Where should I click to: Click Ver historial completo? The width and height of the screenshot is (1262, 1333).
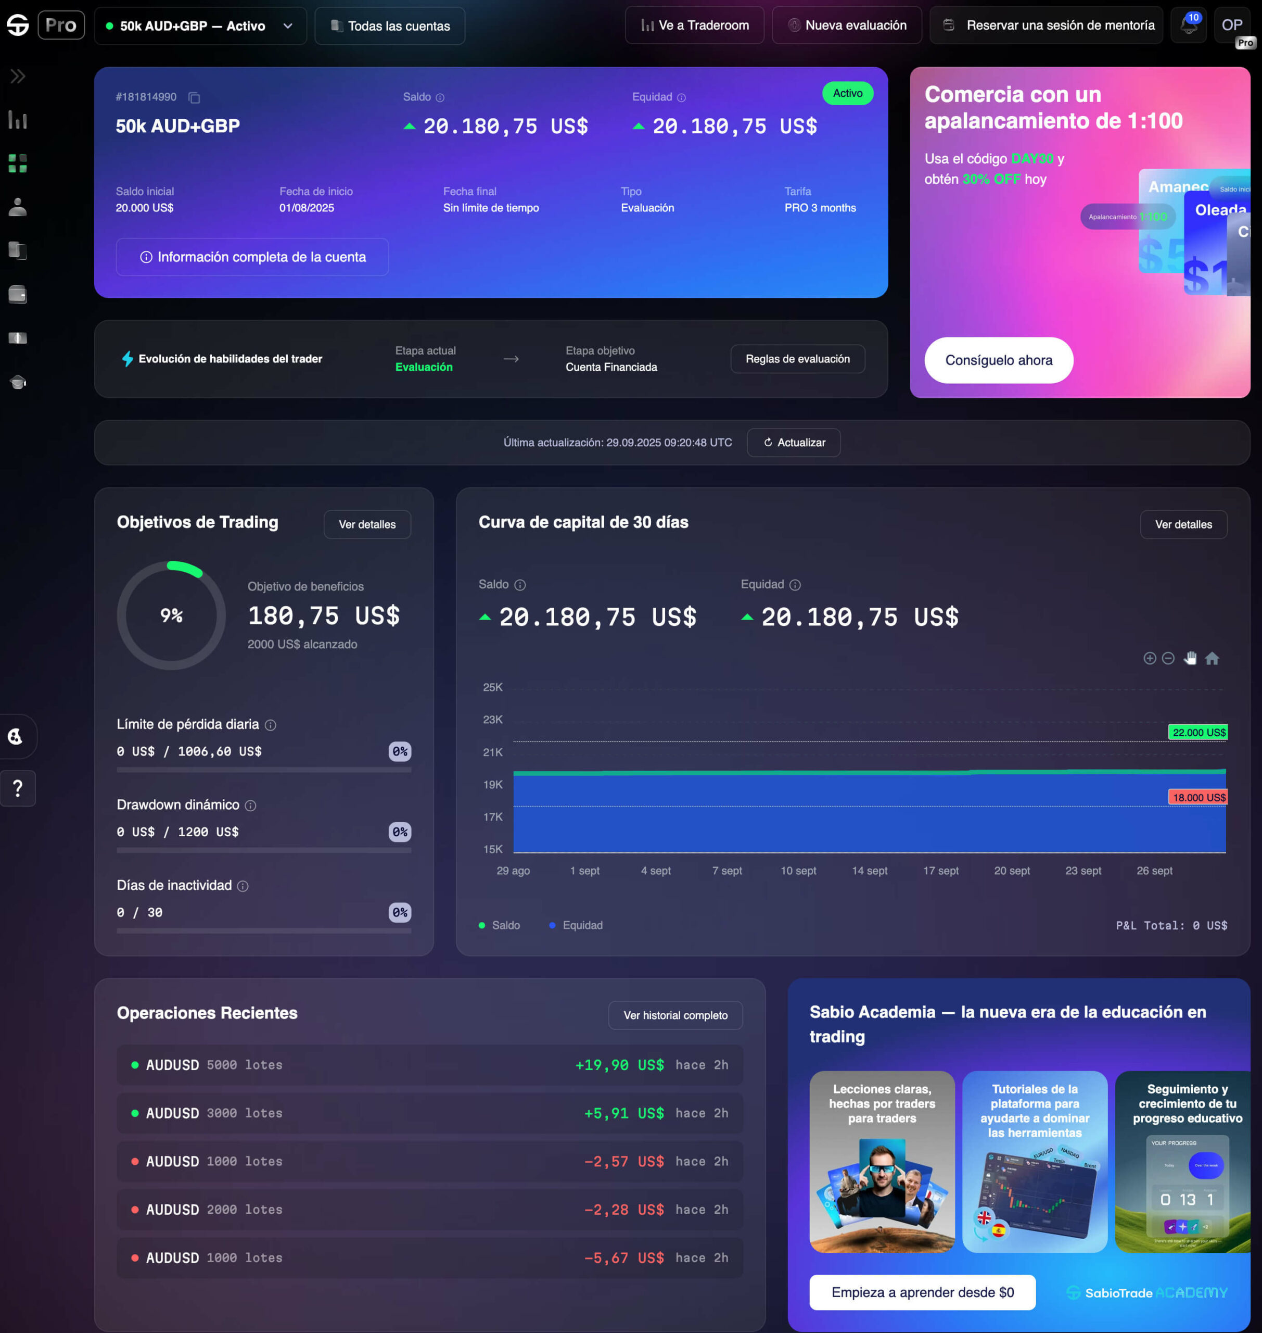pos(675,1015)
